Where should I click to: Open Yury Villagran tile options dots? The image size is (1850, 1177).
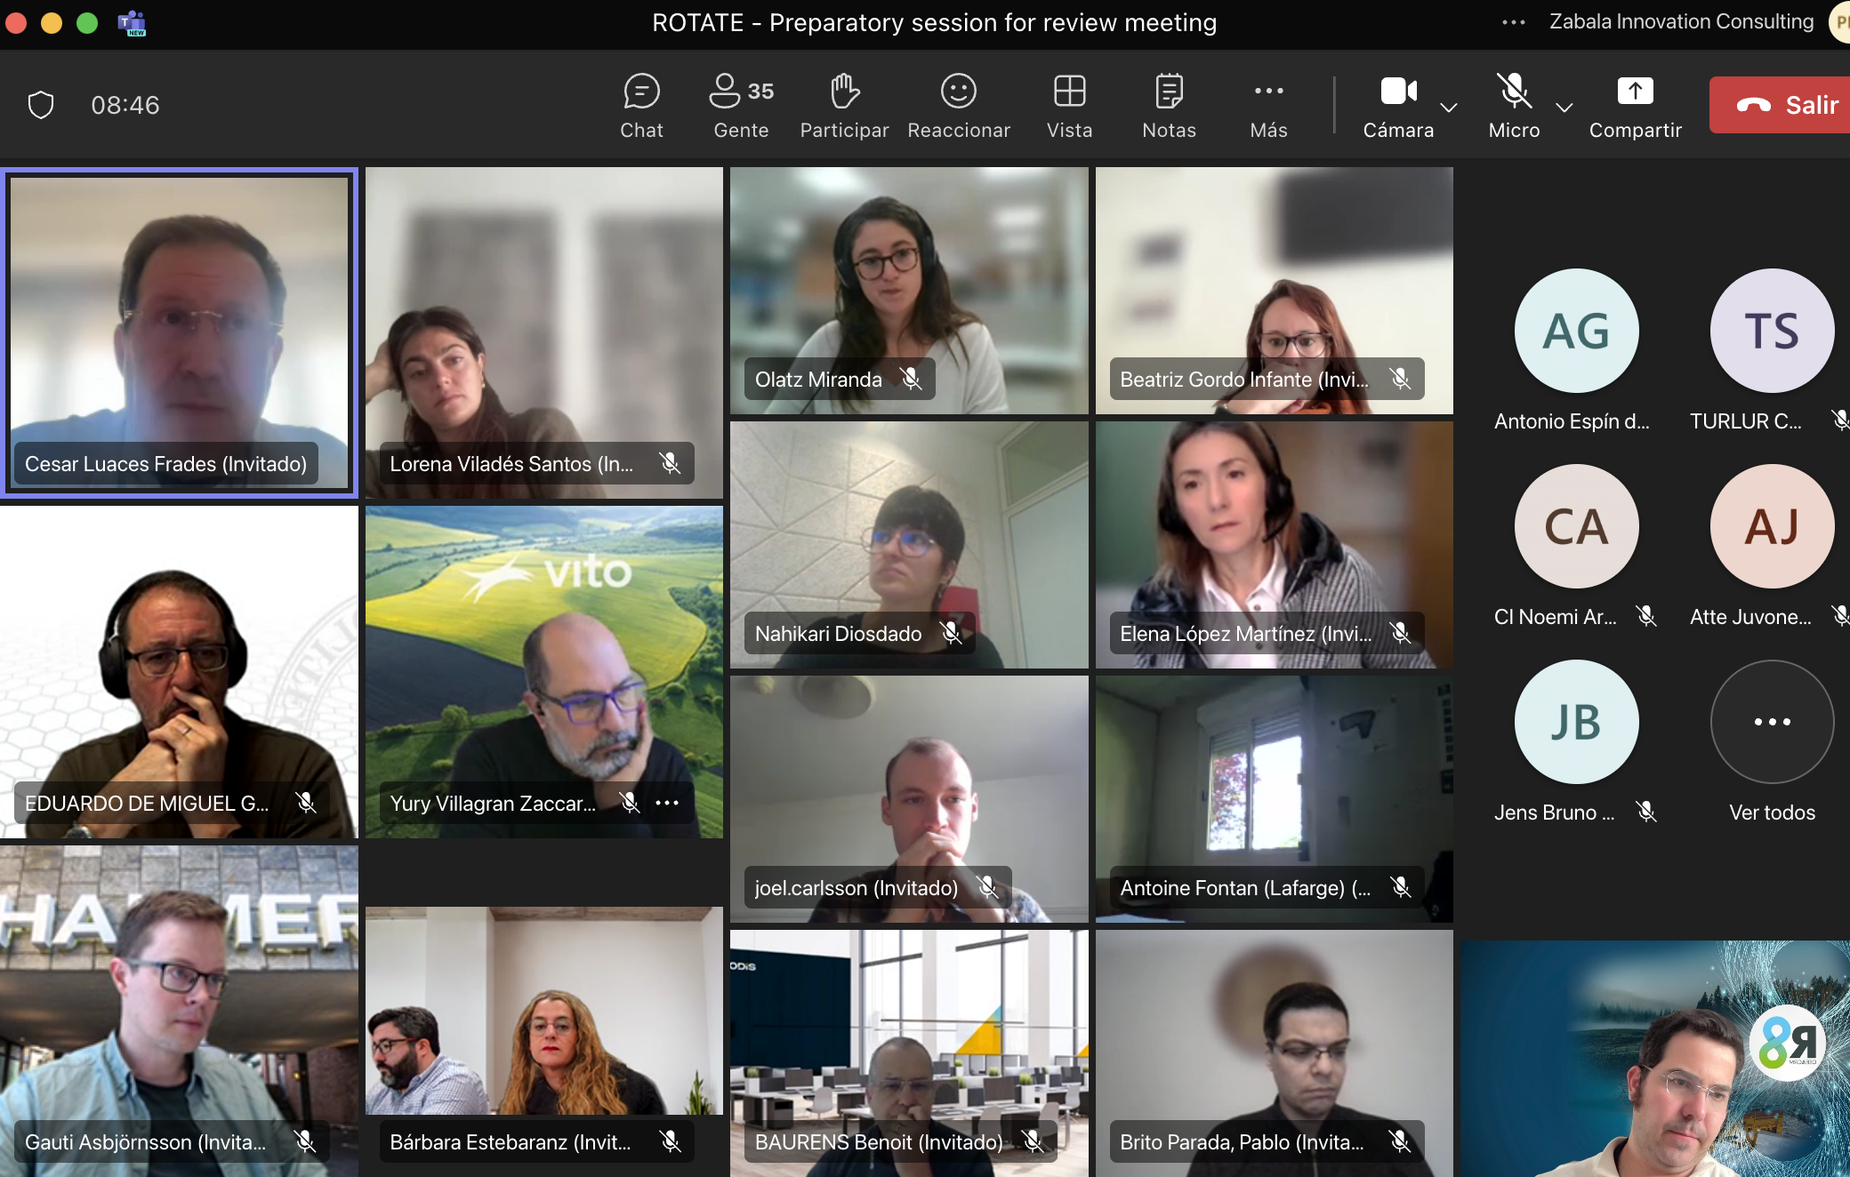pos(667,803)
